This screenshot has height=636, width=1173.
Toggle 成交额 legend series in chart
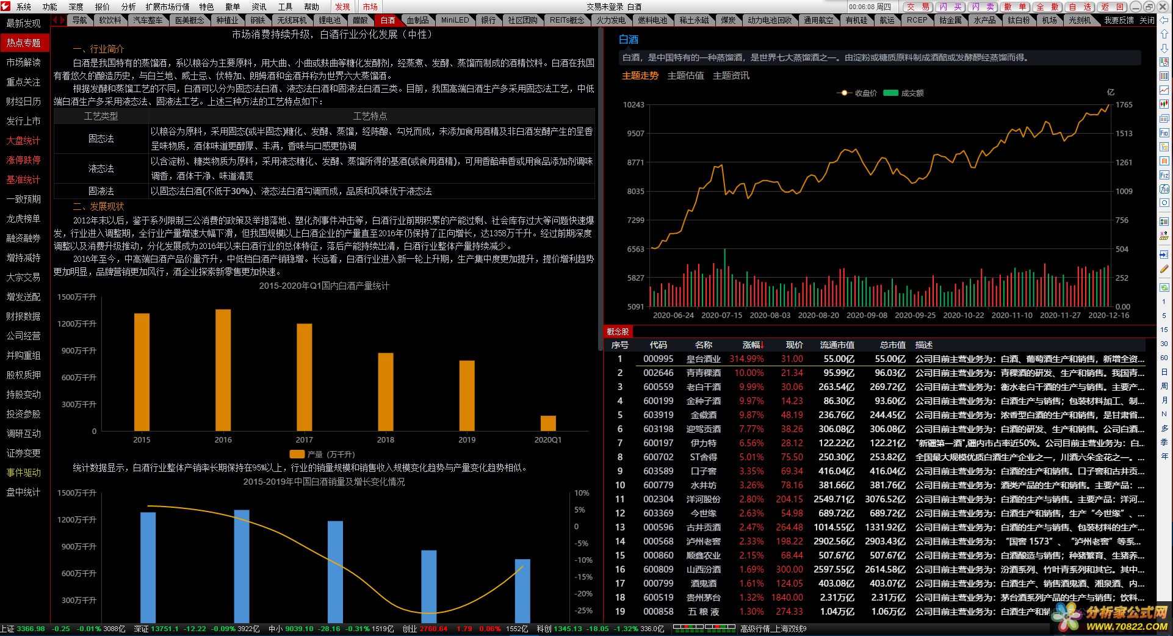pyautogui.click(x=904, y=93)
